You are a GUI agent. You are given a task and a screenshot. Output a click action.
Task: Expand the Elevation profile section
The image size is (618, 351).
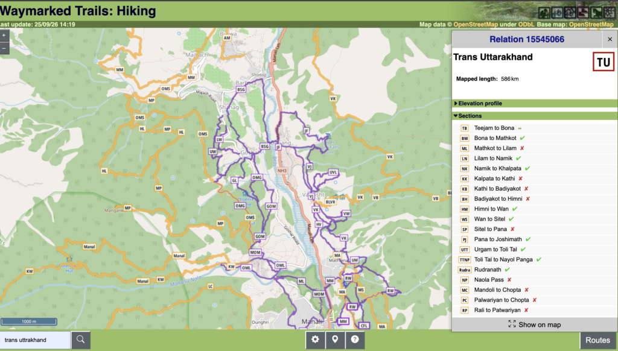click(535, 103)
